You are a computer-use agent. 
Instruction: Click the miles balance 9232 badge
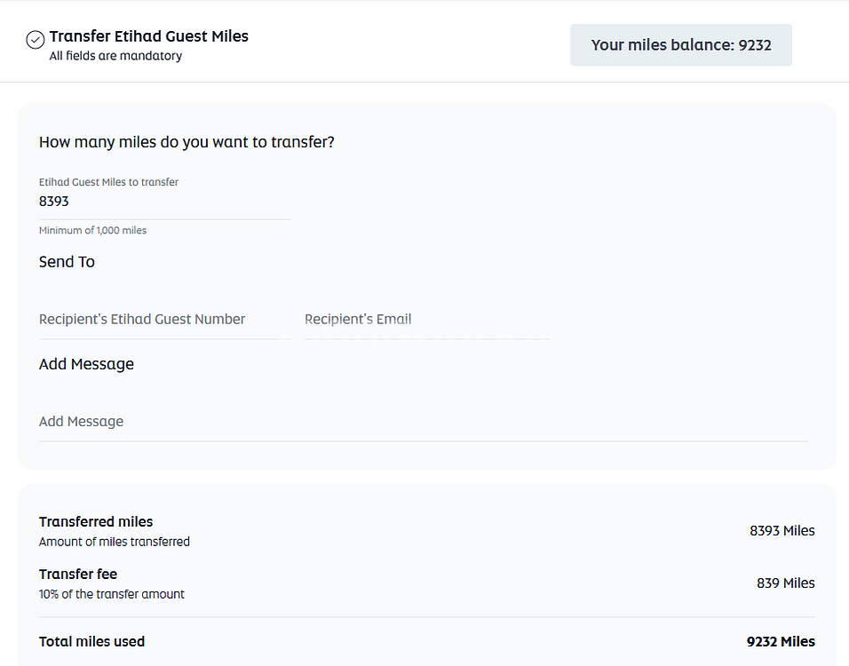680,44
